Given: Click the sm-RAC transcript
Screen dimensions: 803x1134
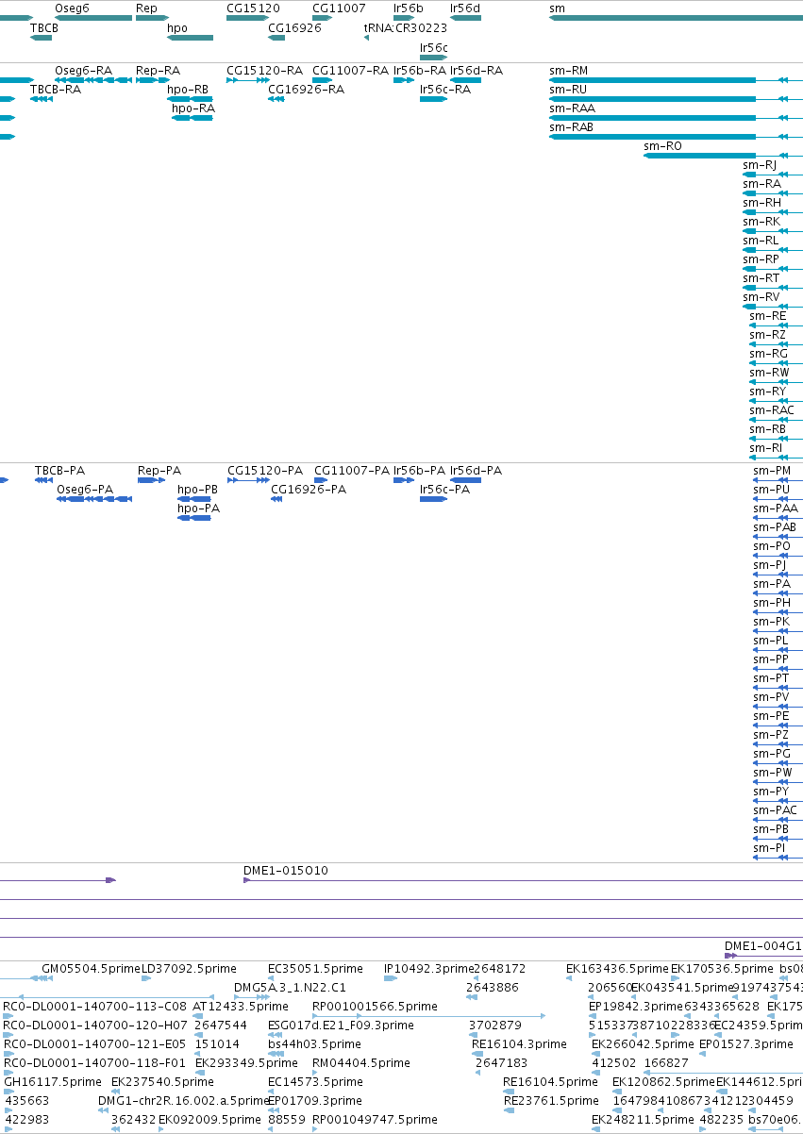Looking at the screenshot, I should (776, 420).
